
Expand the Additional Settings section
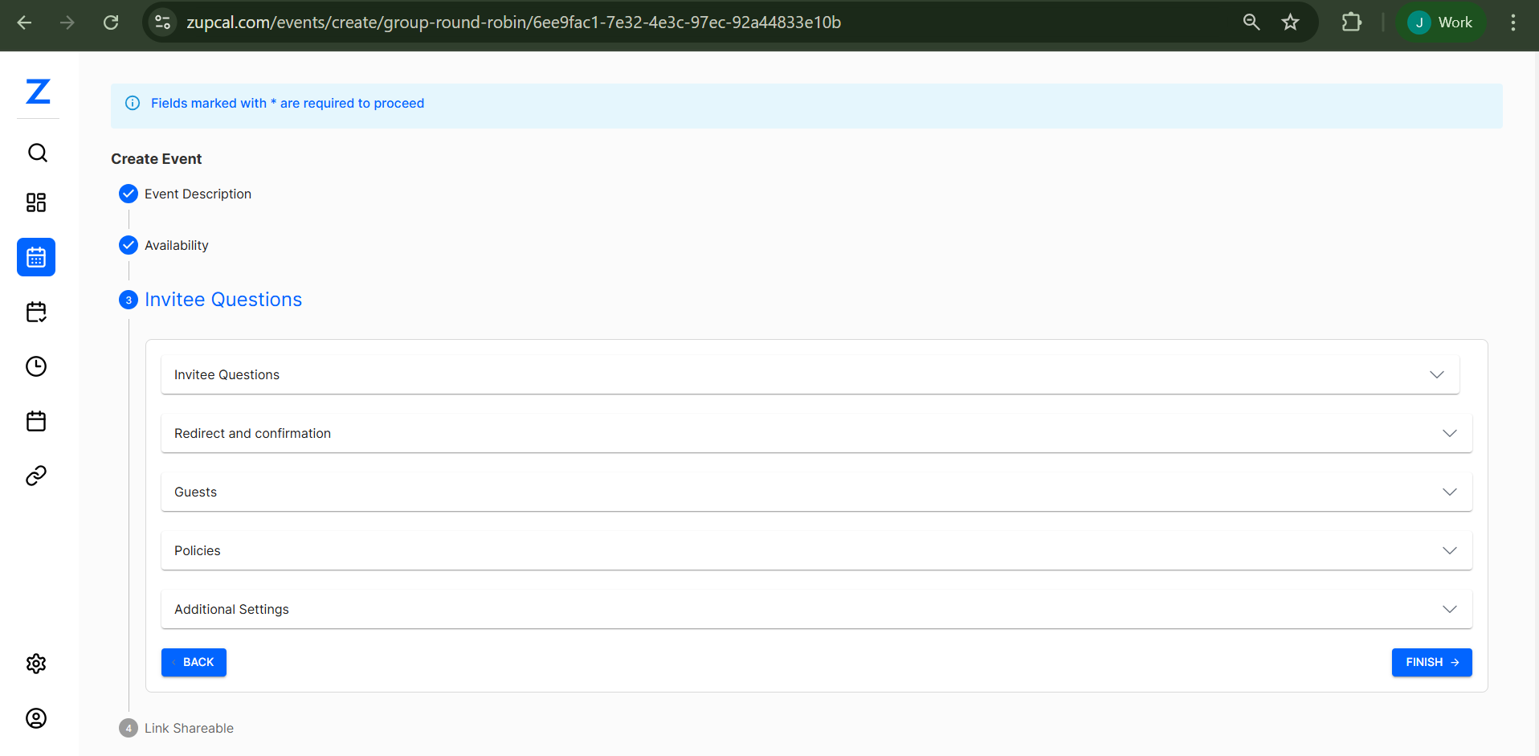[x=816, y=610]
